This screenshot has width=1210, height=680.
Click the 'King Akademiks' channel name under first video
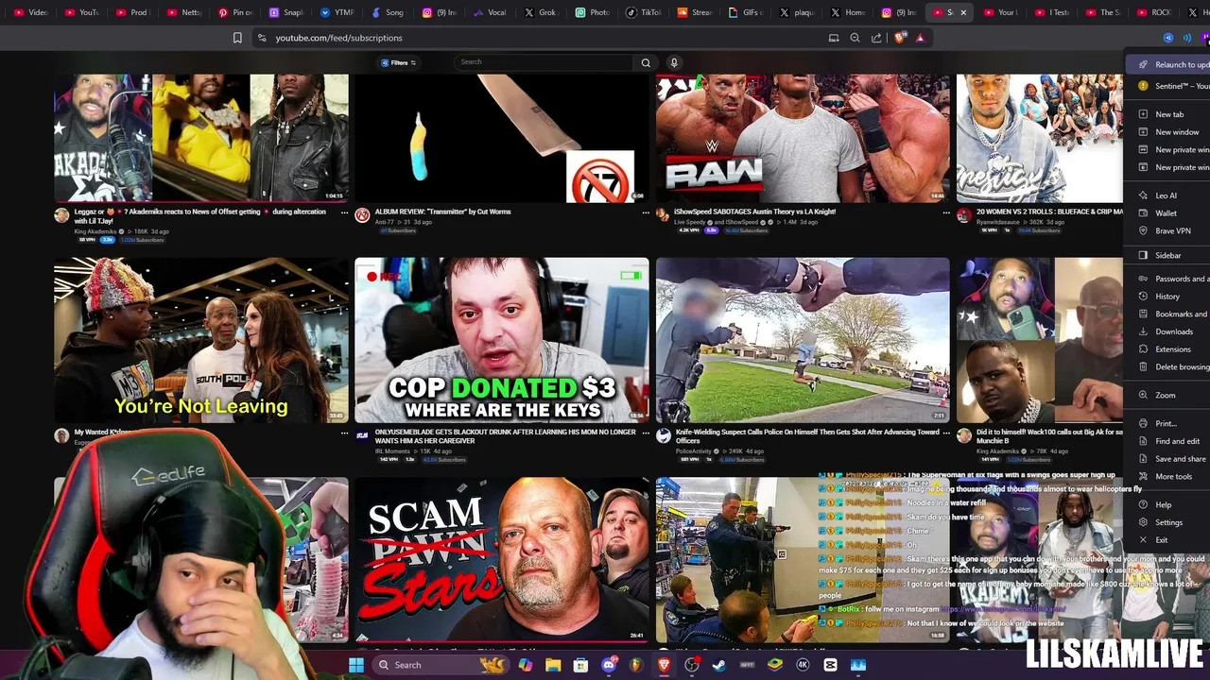pos(95,231)
